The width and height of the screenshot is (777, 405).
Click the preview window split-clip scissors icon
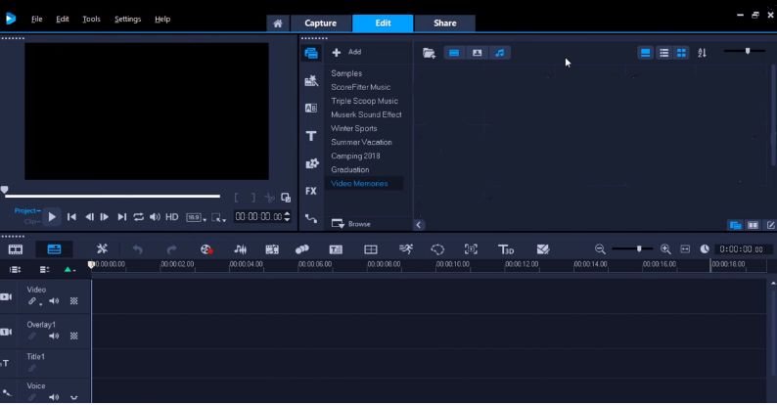(x=269, y=198)
